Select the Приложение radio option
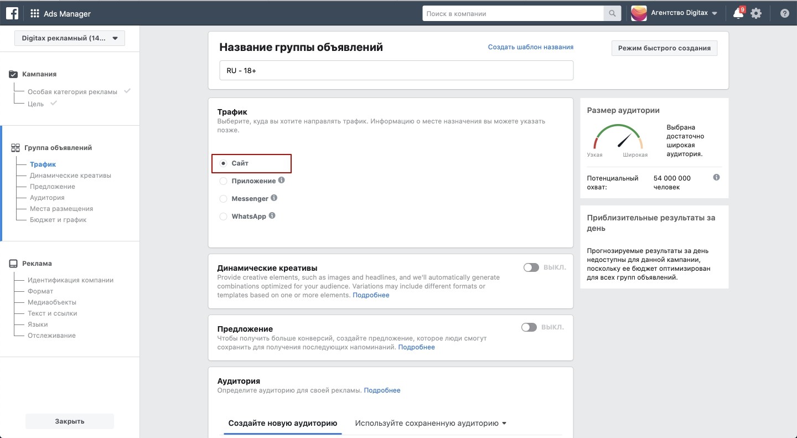The image size is (797, 438). point(224,181)
